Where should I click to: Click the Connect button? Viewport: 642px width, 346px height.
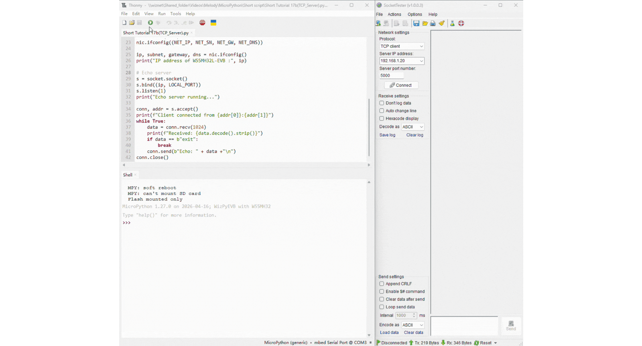tap(401, 85)
